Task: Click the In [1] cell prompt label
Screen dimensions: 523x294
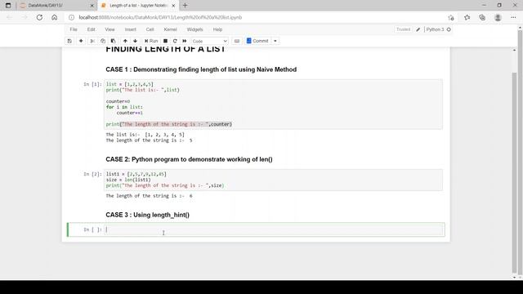Action: [92, 84]
